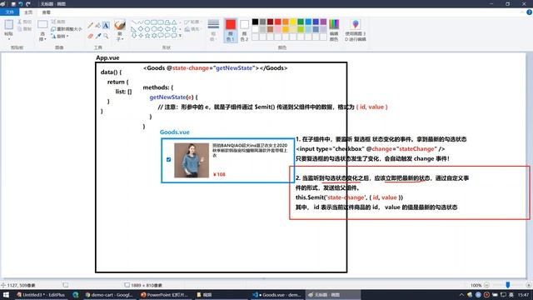
Task: Click the zoom in plus button
Action: pos(529,285)
